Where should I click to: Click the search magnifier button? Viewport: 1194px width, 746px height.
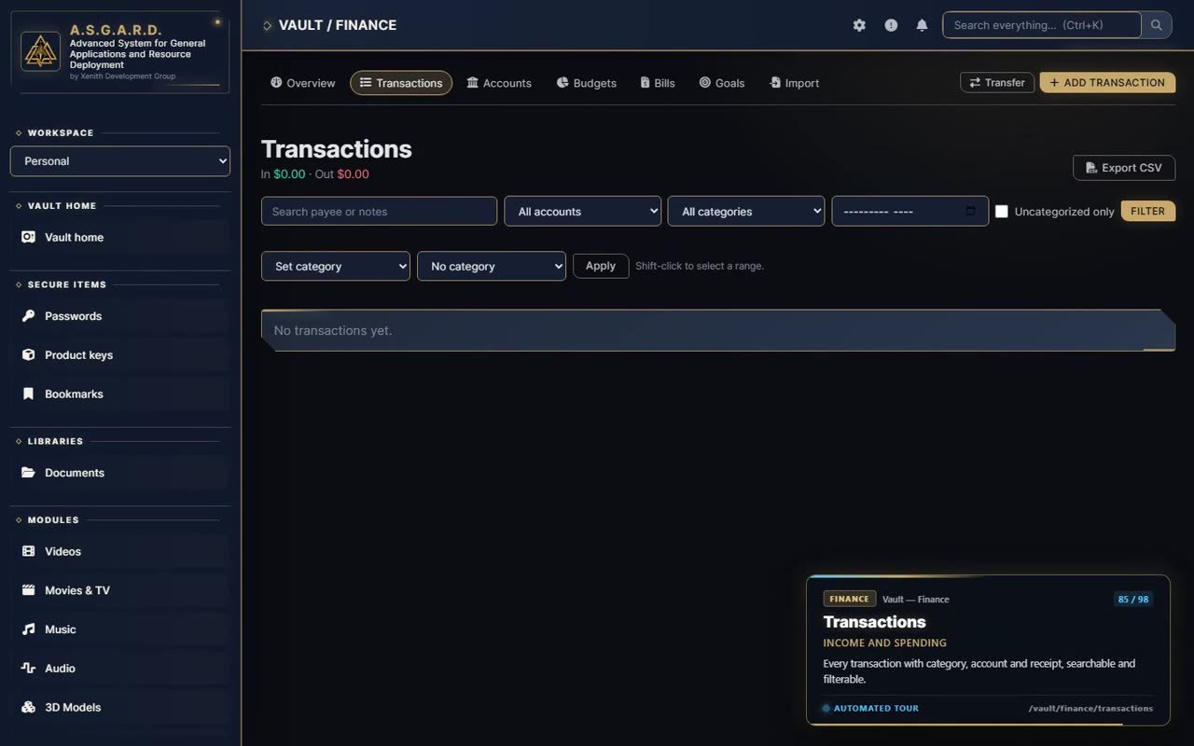pyautogui.click(x=1157, y=25)
